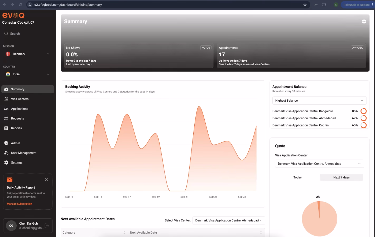Expand the Denmark mission dropdown
The image size is (375, 237).
[27, 54]
